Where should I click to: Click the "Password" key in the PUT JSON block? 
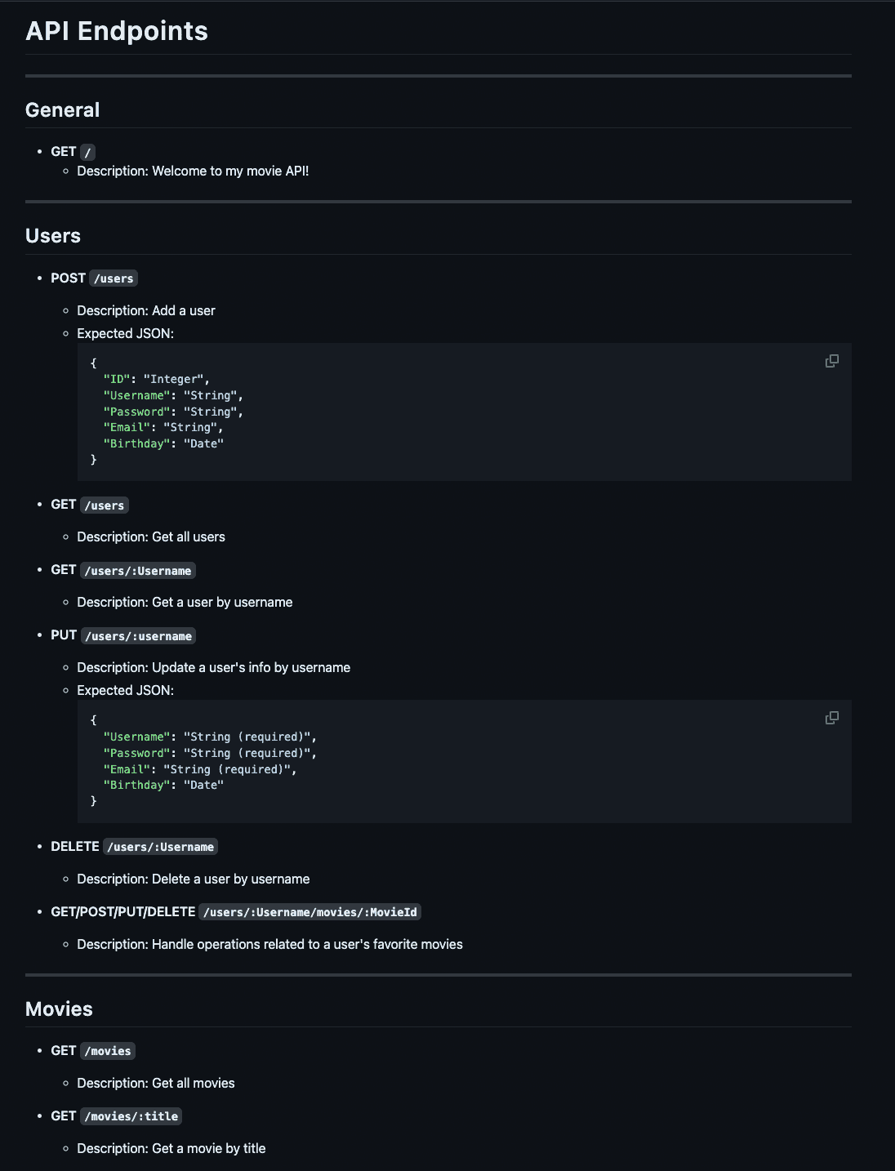click(x=137, y=753)
